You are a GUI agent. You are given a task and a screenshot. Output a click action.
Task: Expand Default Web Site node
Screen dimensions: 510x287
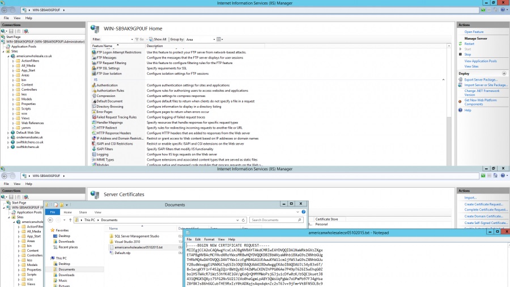(8, 133)
